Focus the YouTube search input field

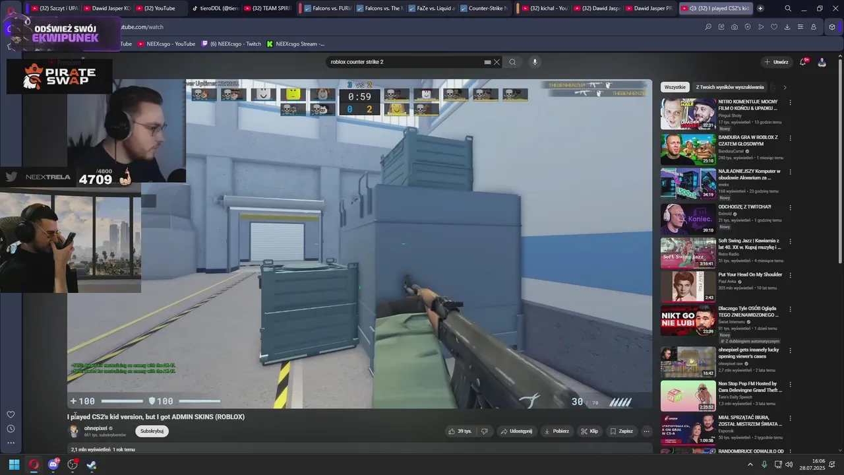pyautogui.click(x=406, y=62)
